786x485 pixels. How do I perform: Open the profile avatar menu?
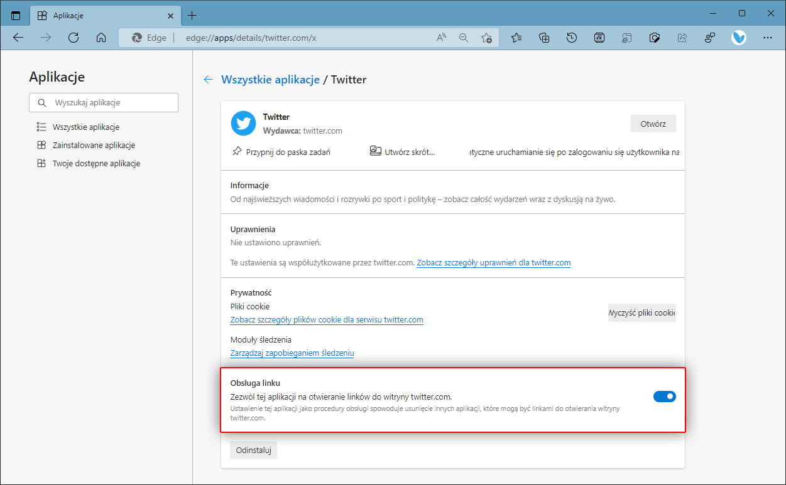pyautogui.click(x=739, y=38)
